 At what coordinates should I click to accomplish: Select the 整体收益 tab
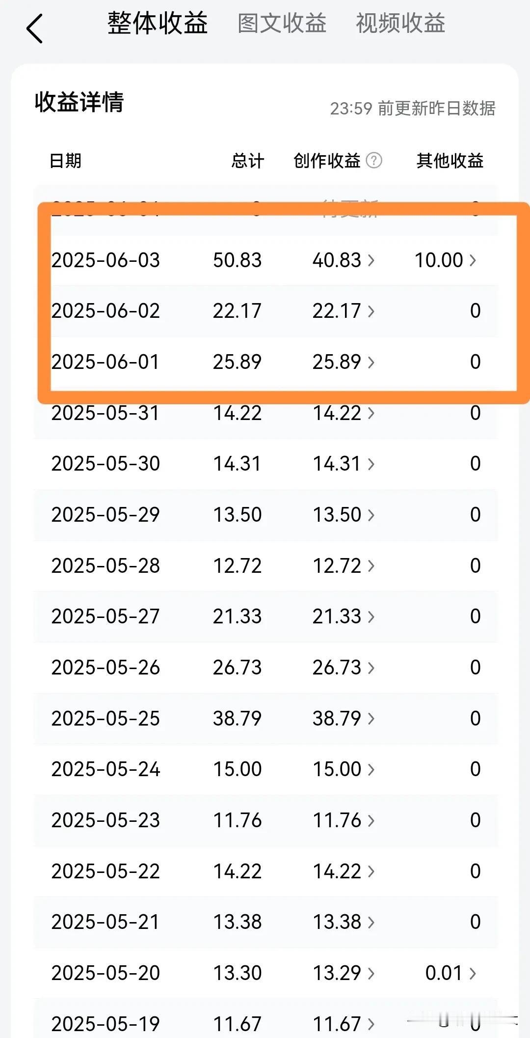(x=158, y=23)
